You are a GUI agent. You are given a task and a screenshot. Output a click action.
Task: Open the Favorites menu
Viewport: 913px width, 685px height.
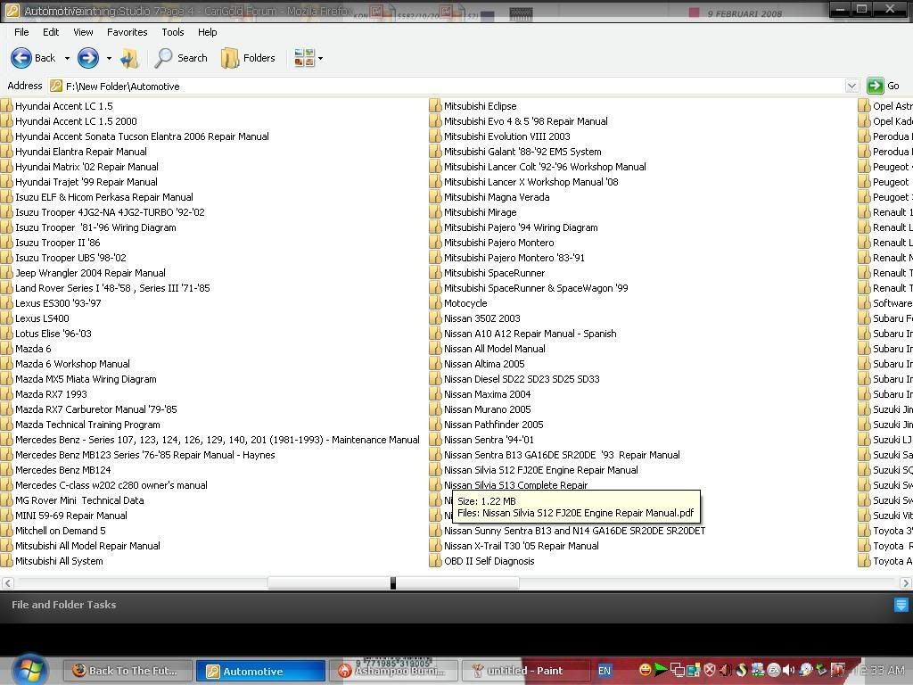[127, 32]
